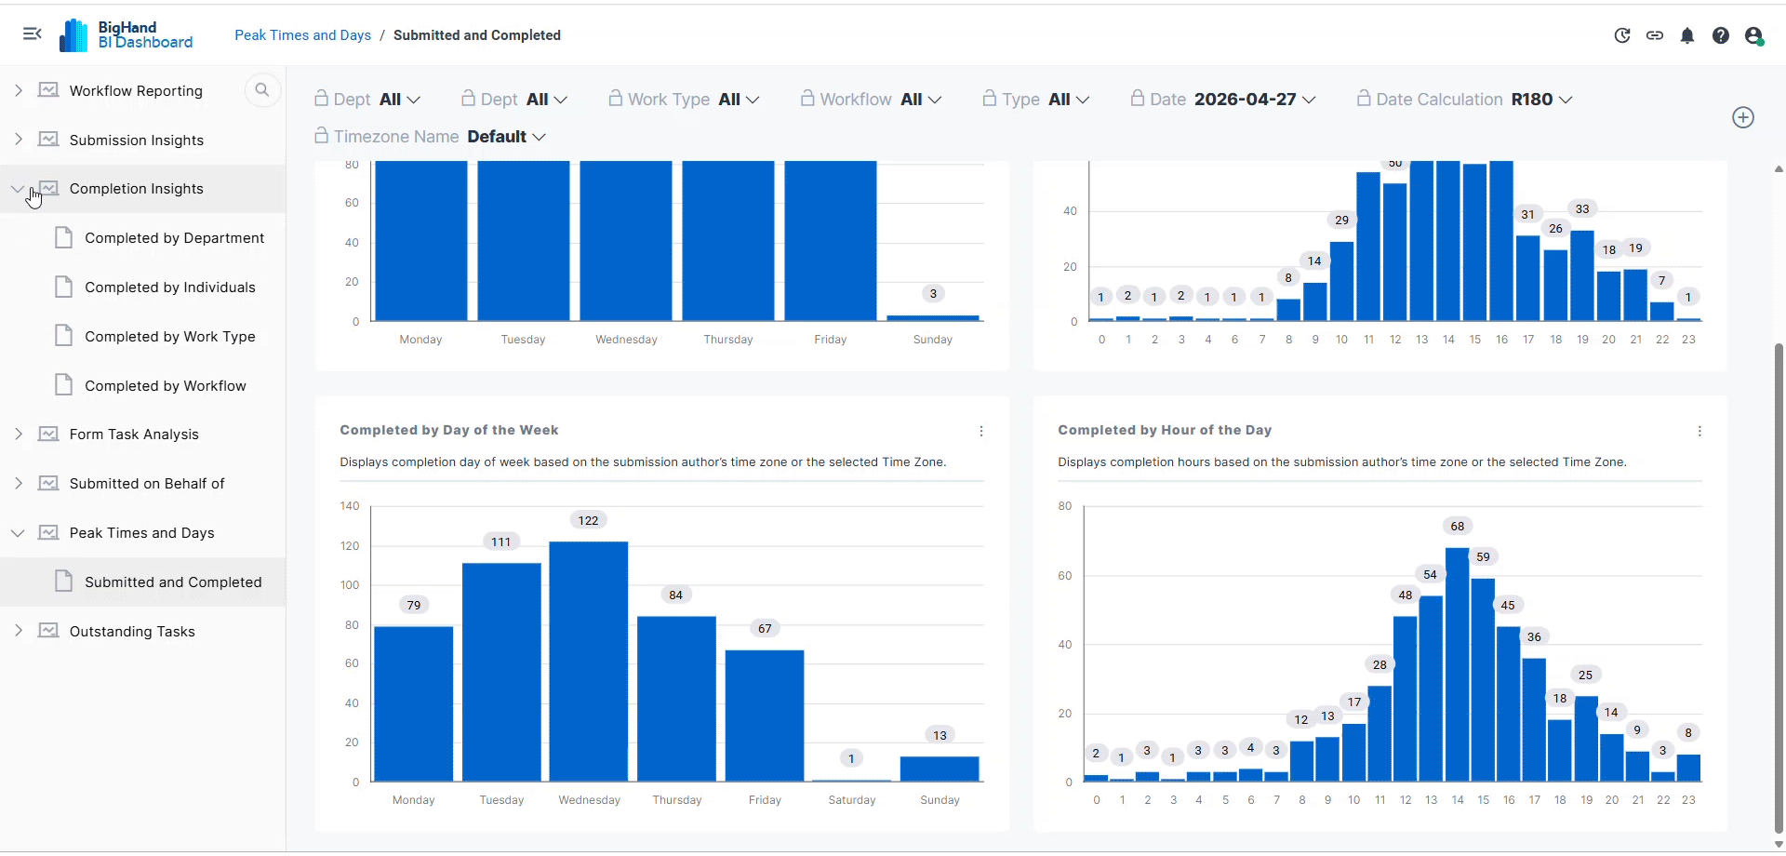Click the Tuesday bar labeled 111

point(501,672)
